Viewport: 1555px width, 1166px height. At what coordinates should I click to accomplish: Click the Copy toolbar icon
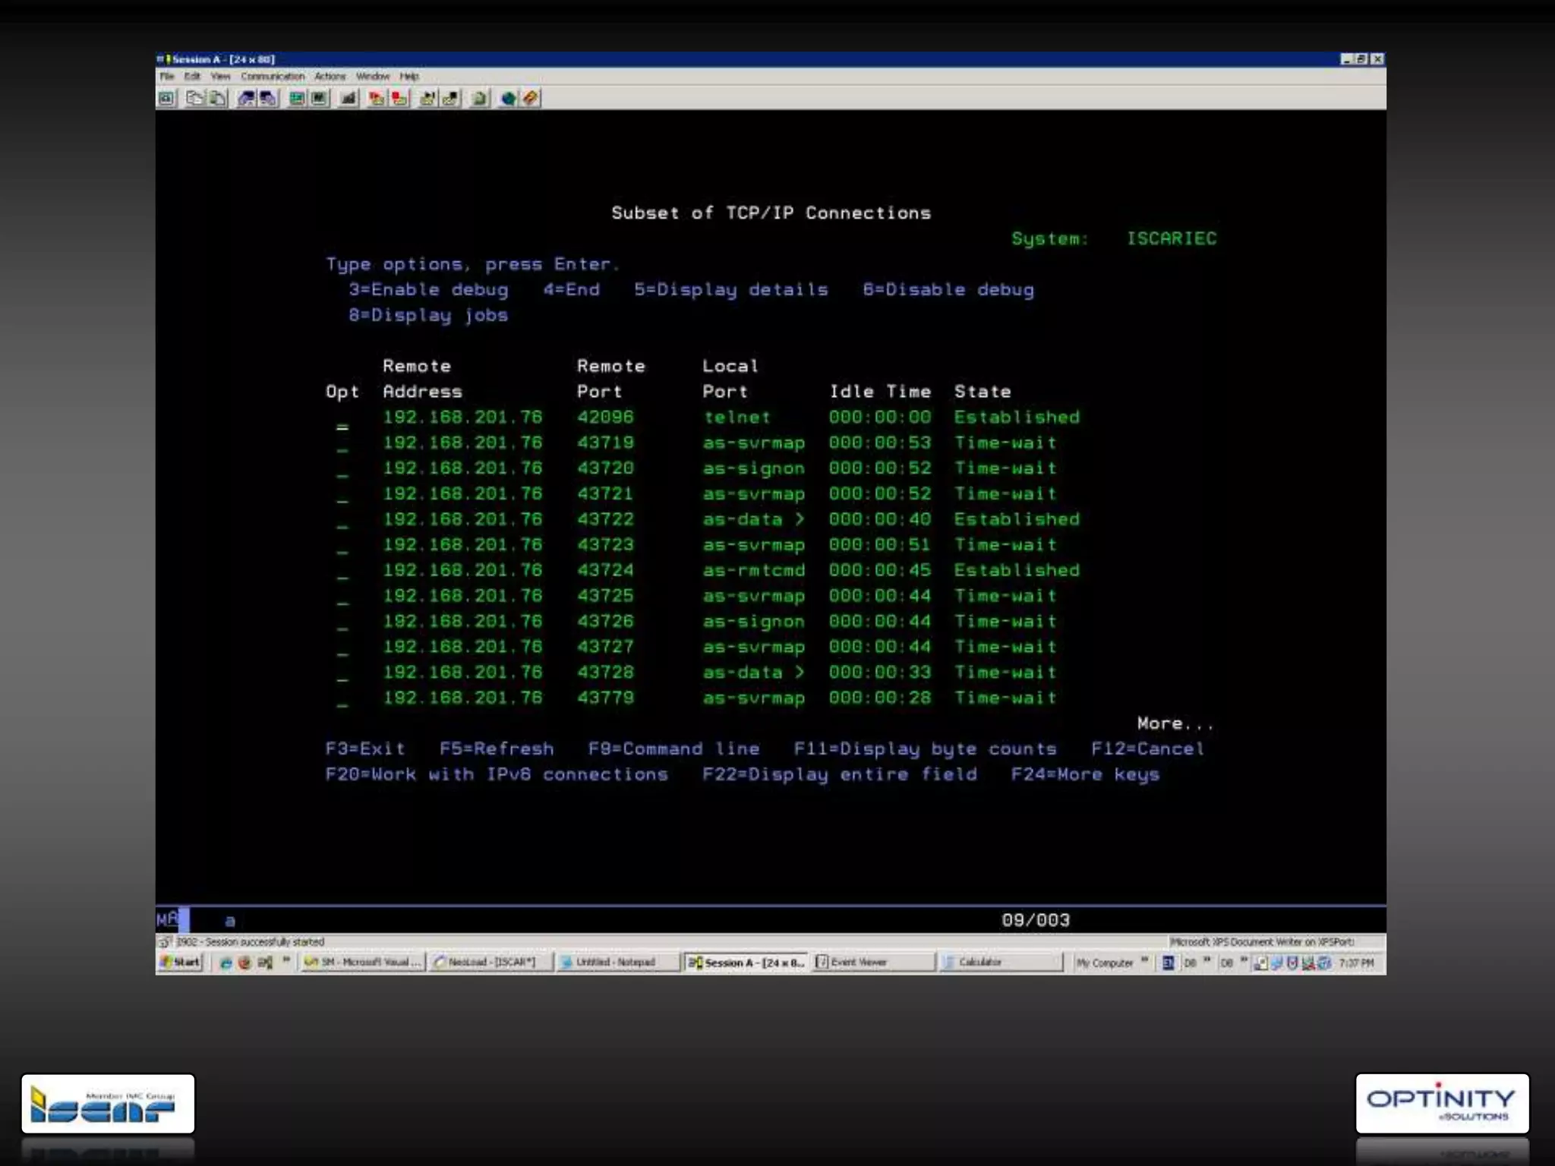(x=194, y=98)
